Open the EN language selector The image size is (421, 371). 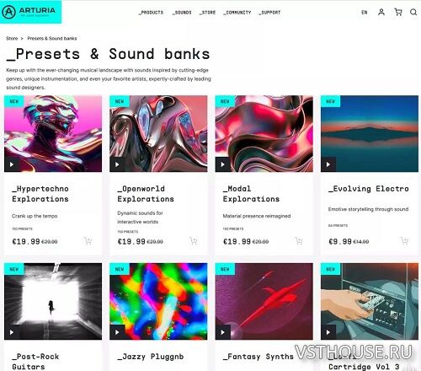click(365, 13)
